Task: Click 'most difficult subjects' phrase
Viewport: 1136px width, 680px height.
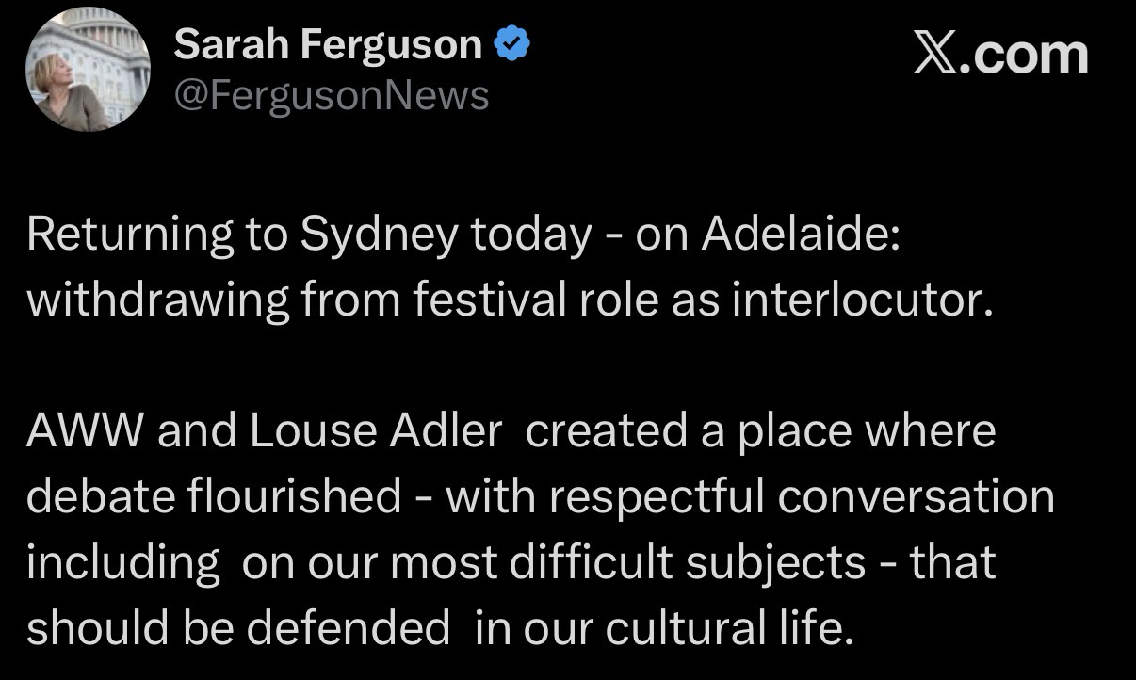Action: pyautogui.click(x=626, y=562)
